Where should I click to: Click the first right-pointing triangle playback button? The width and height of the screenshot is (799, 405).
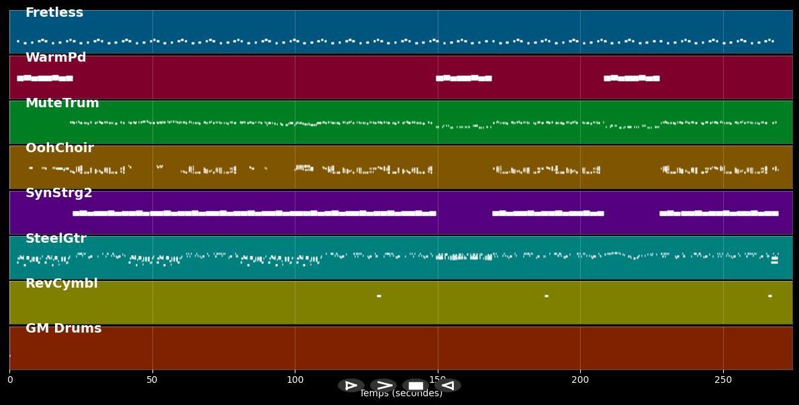pyautogui.click(x=351, y=386)
